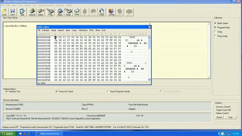Click the Firmware Ver status entry
Screen dimensions: 242x136
(141, 127)
